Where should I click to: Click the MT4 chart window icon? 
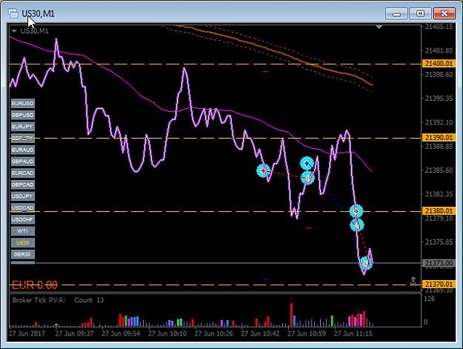pos(13,13)
